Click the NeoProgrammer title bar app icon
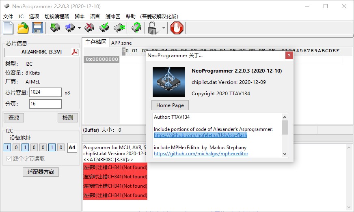Viewport: 354px width, 212px height. pyautogui.click(x=7, y=6)
